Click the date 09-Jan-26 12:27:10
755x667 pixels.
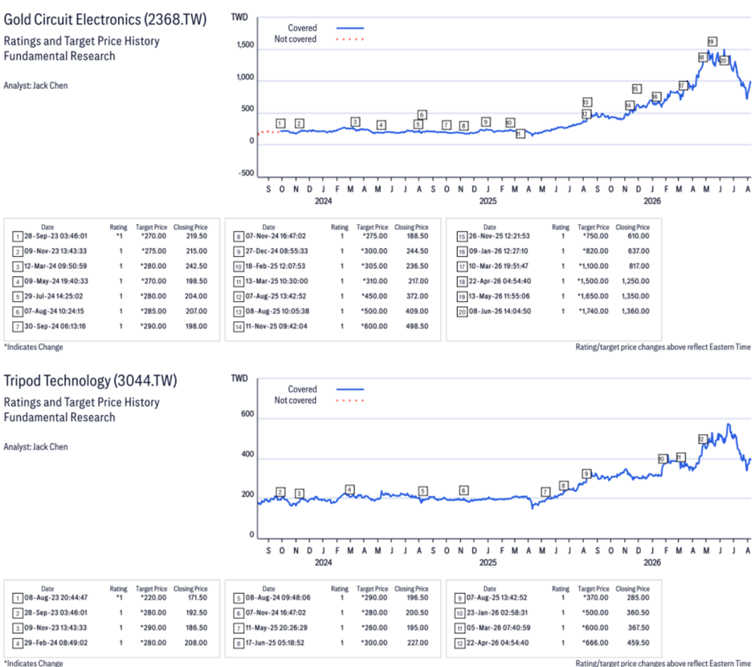[x=498, y=251]
